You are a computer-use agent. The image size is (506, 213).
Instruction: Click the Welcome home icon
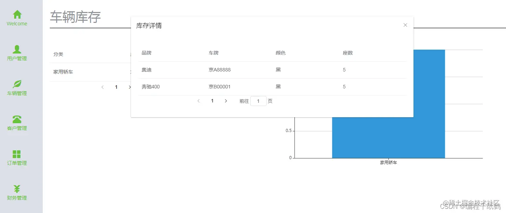point(17,14)
